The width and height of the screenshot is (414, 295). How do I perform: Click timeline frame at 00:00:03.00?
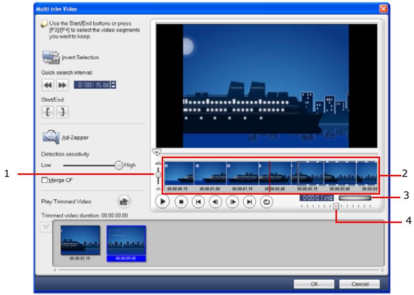click(340, 173)
